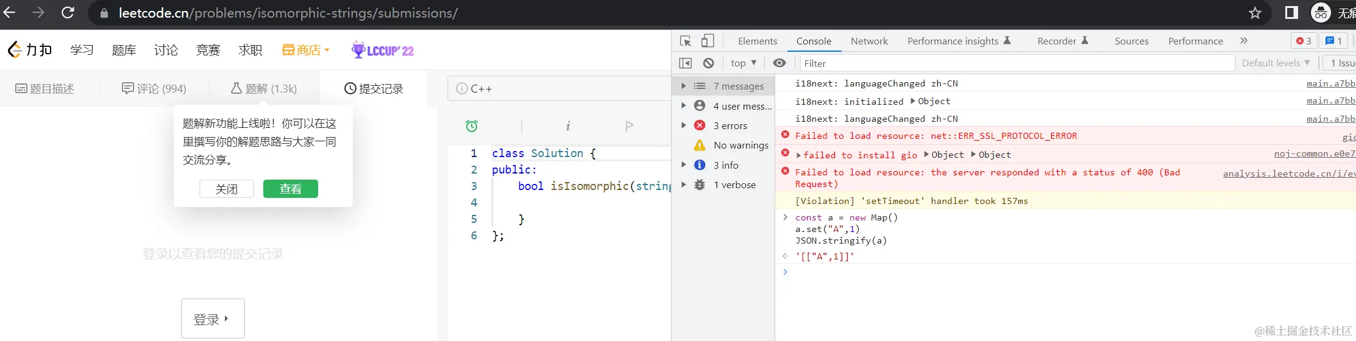Click the browser address bar URL
The width and height of the screenshot is (1356, 341).
[x=288, y=13]
